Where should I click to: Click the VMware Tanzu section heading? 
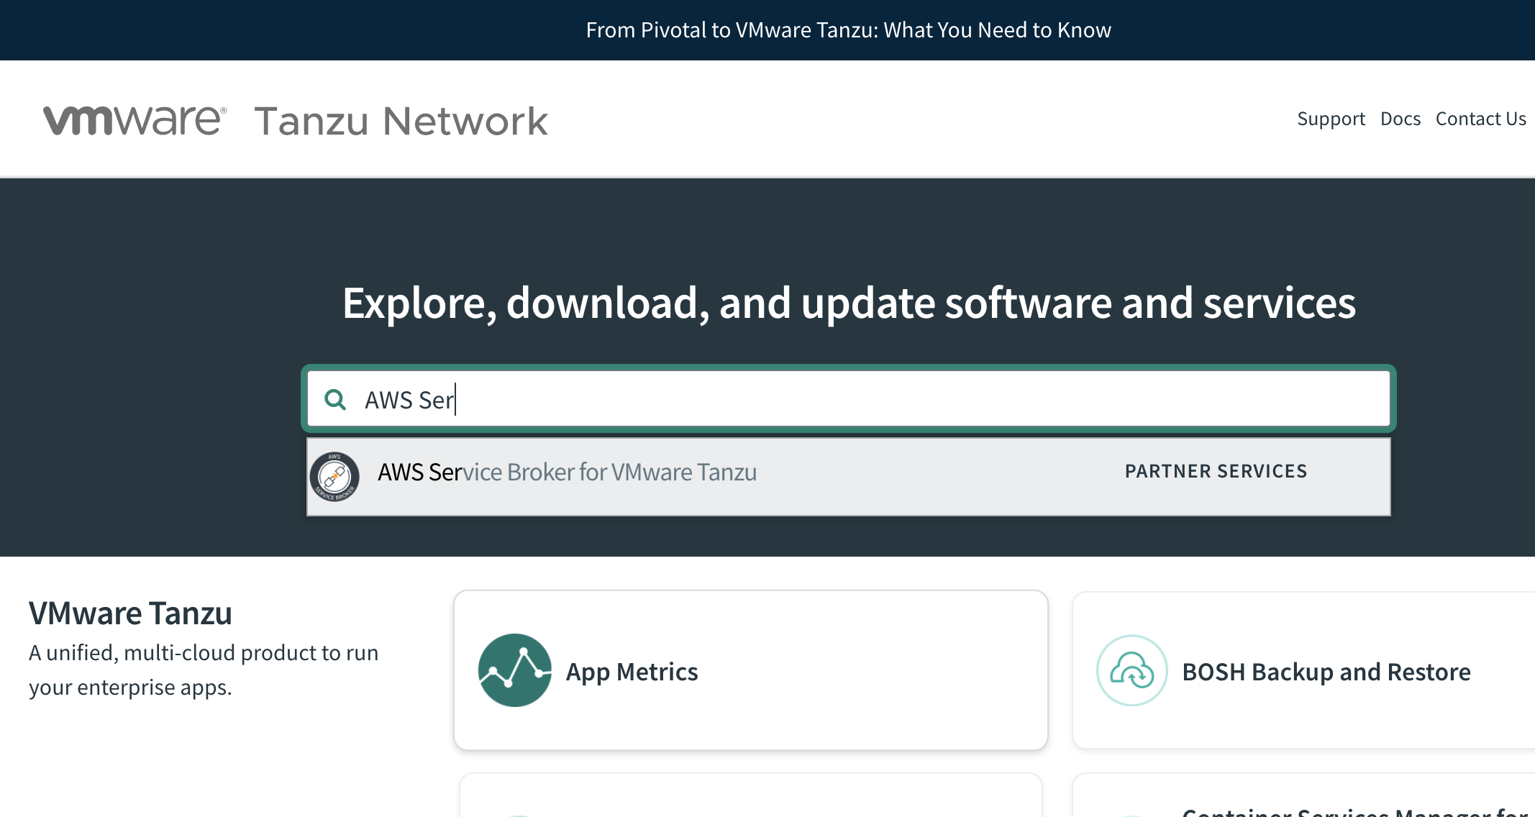click(x=130, y=613)
